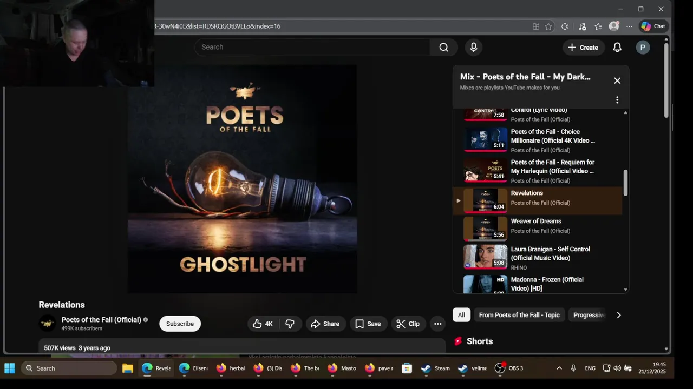693x389 pixels.
Task: Open the Shorts section heading
Action: tap(480, 341)
